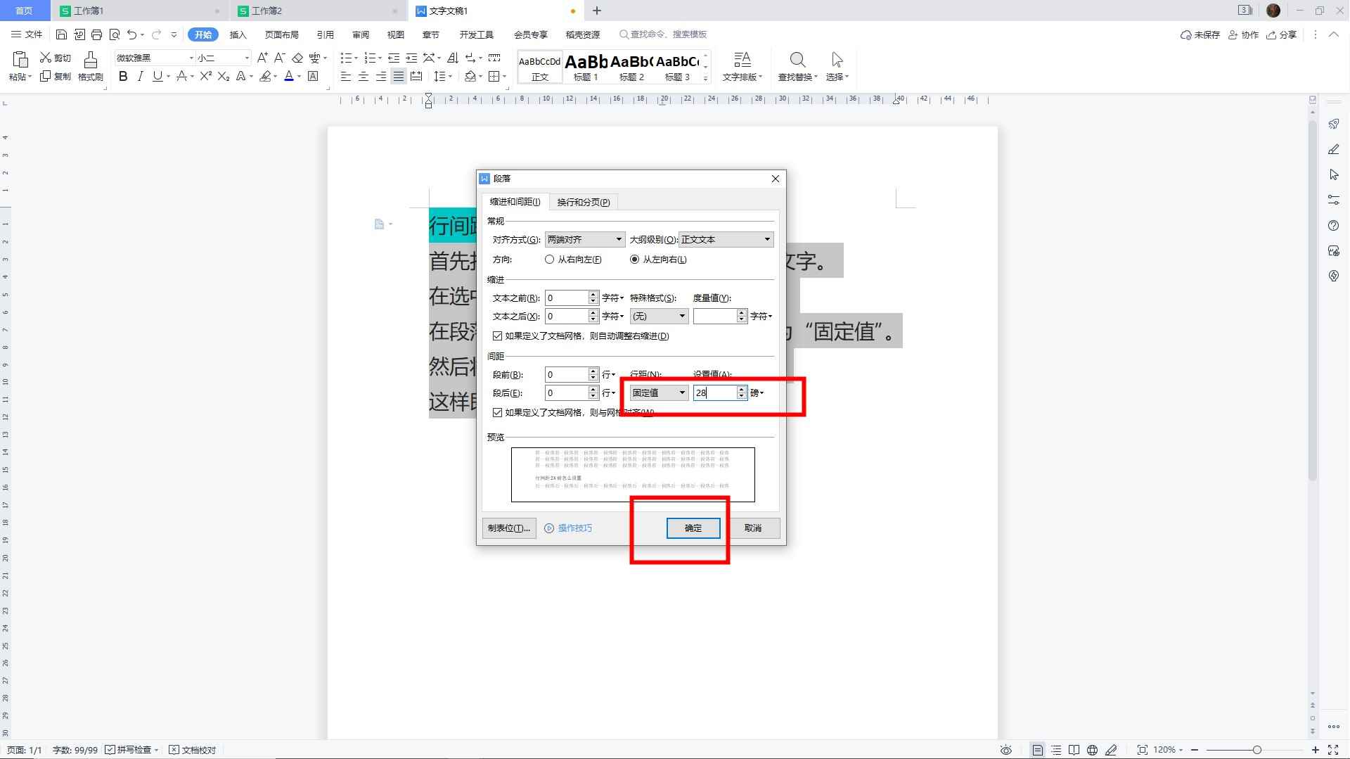Open the alignment 两端对齐 dropdown
The image size is (1350, 759).
(584, 240)
